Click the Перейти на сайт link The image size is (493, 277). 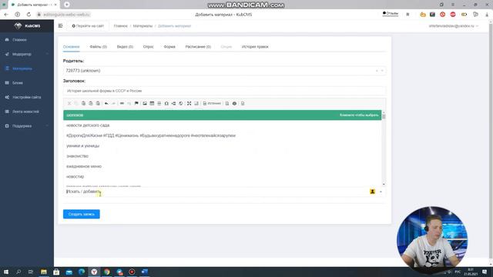[88, 25]
